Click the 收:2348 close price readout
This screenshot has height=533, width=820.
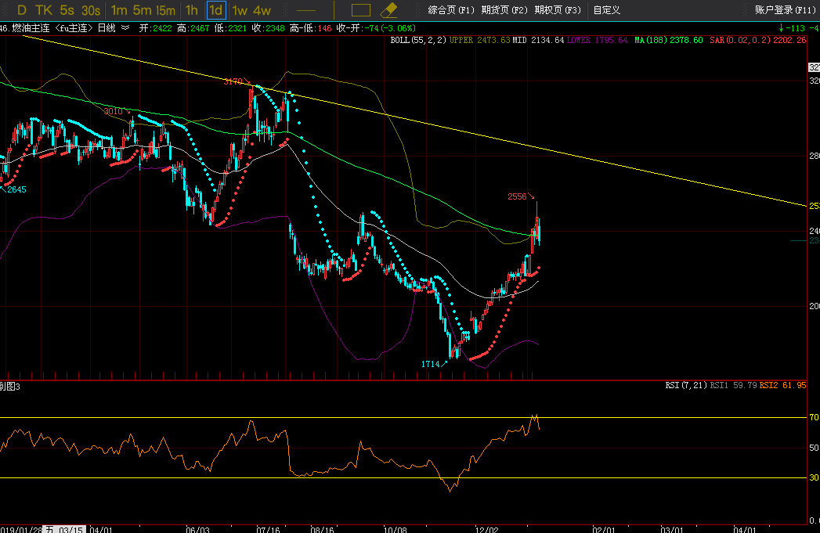(x=269, y=28)
